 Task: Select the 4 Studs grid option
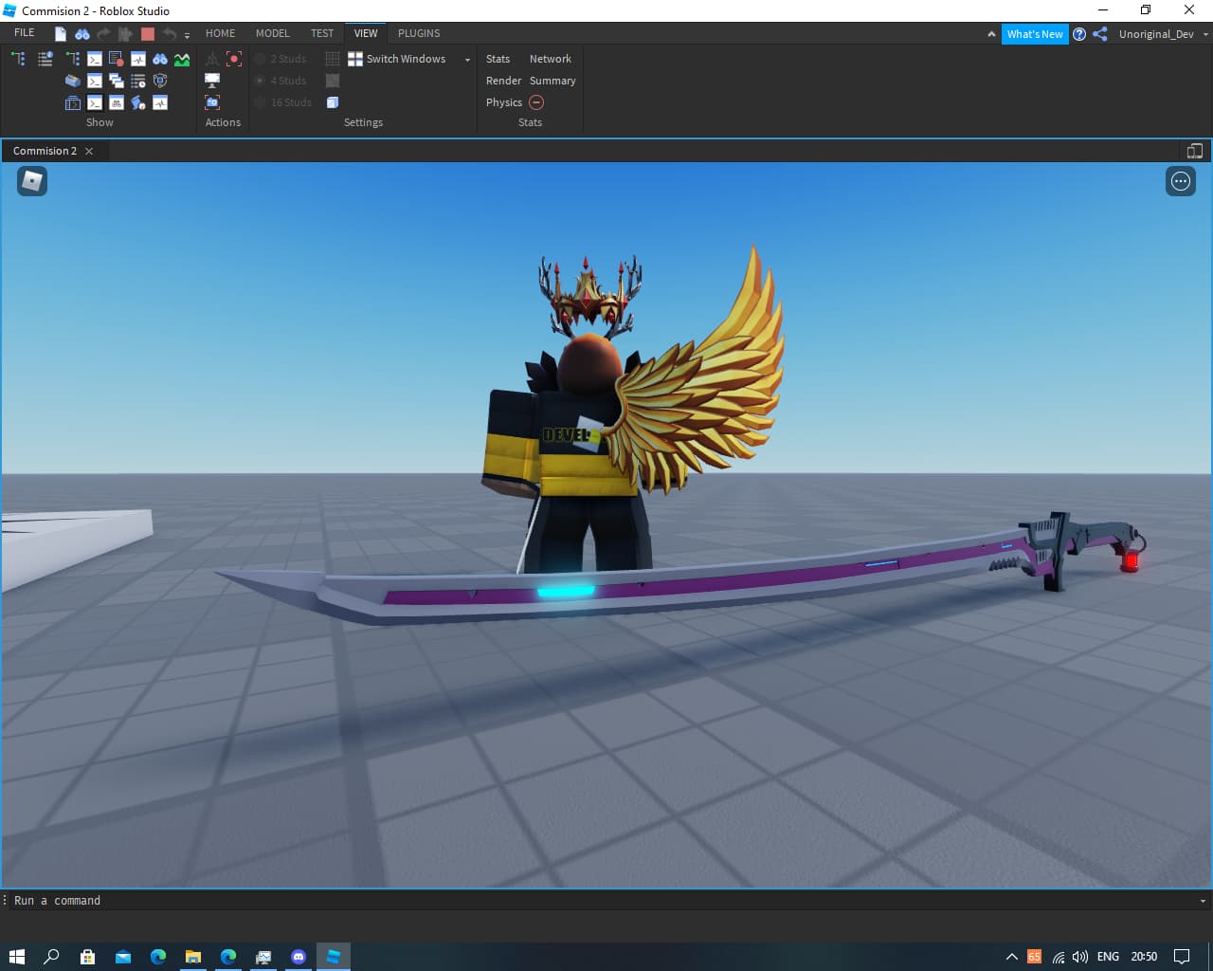coord(281,81)
